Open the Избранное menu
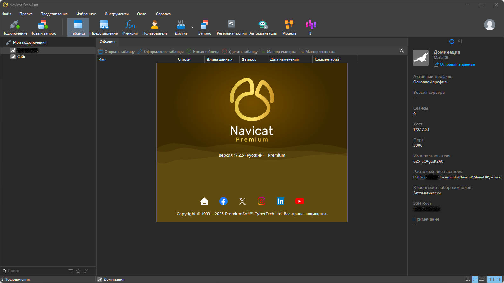Viewport: 504px width, 283px height. (86, 14)
